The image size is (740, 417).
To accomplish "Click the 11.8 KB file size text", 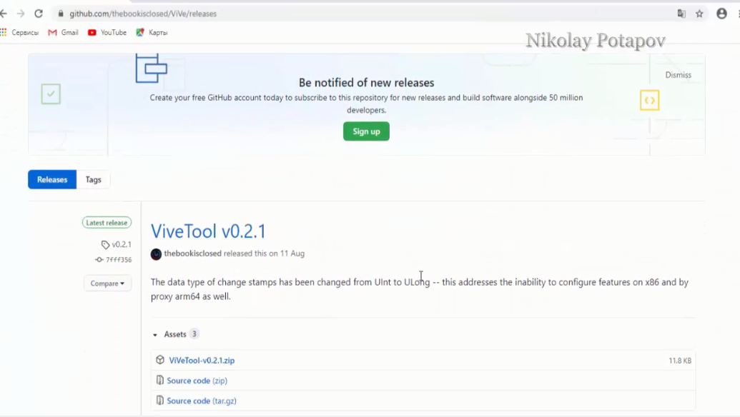I will click(680, 361).
